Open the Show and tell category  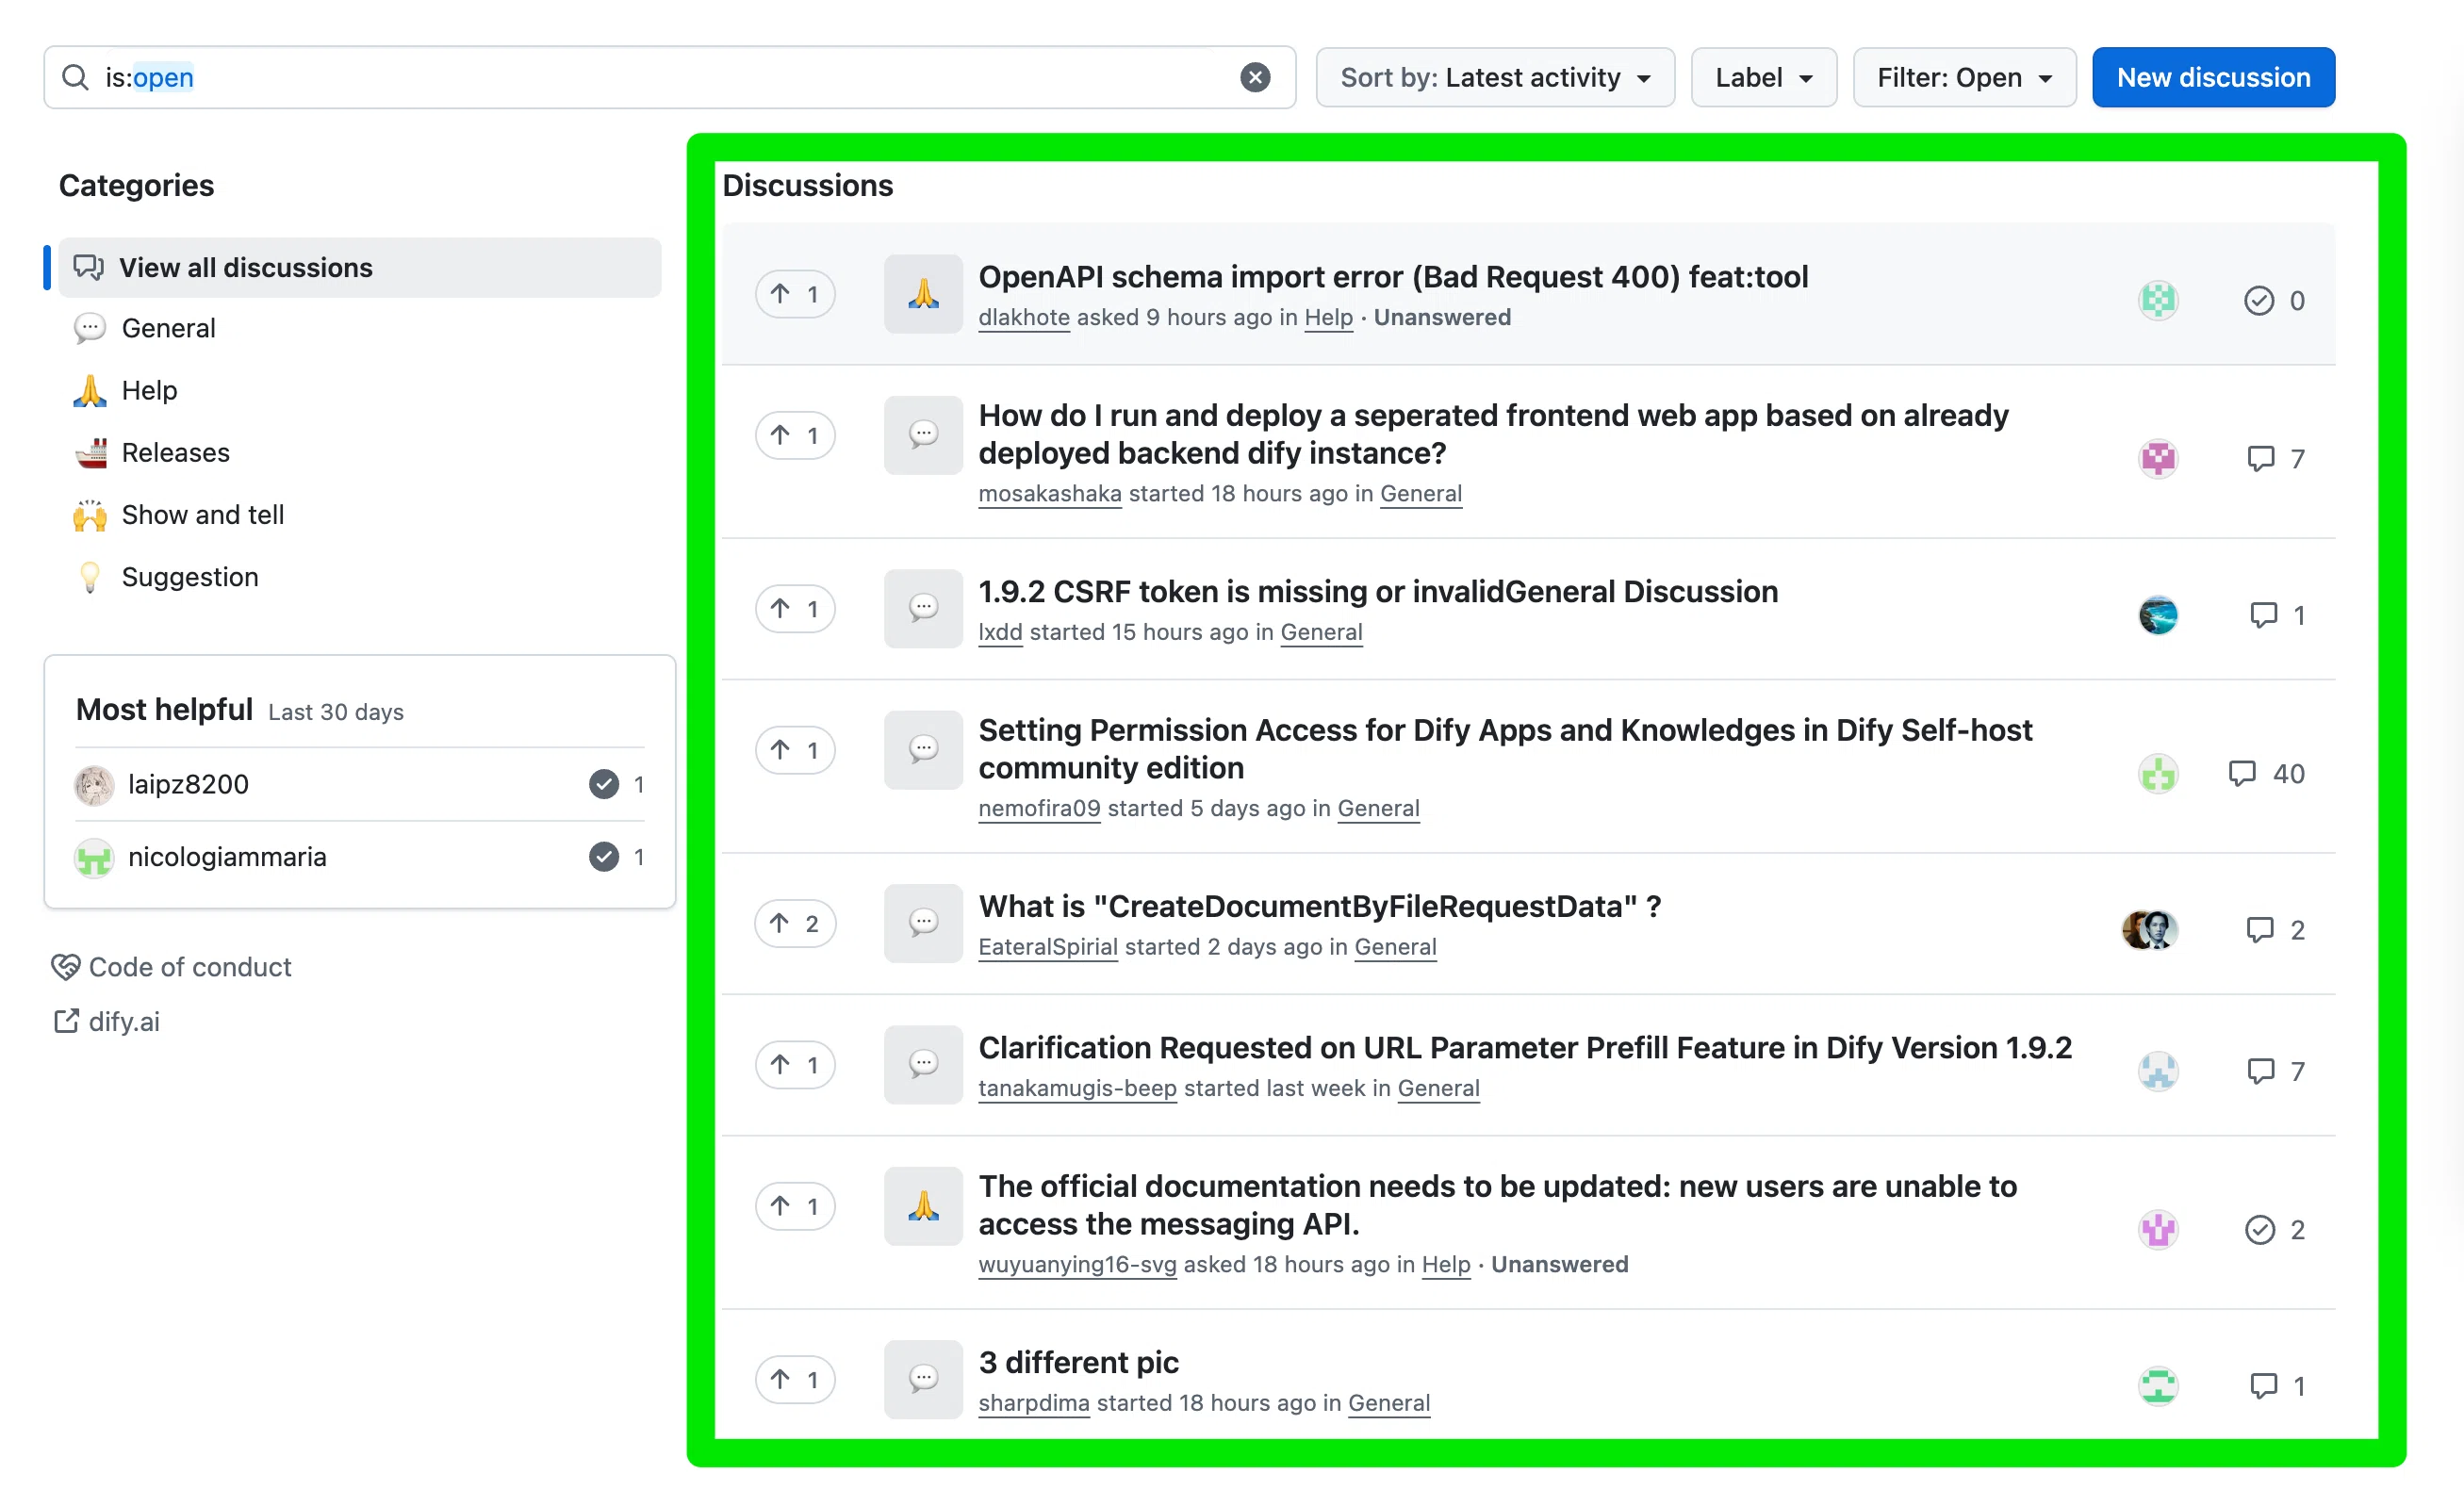click(203, 514)
